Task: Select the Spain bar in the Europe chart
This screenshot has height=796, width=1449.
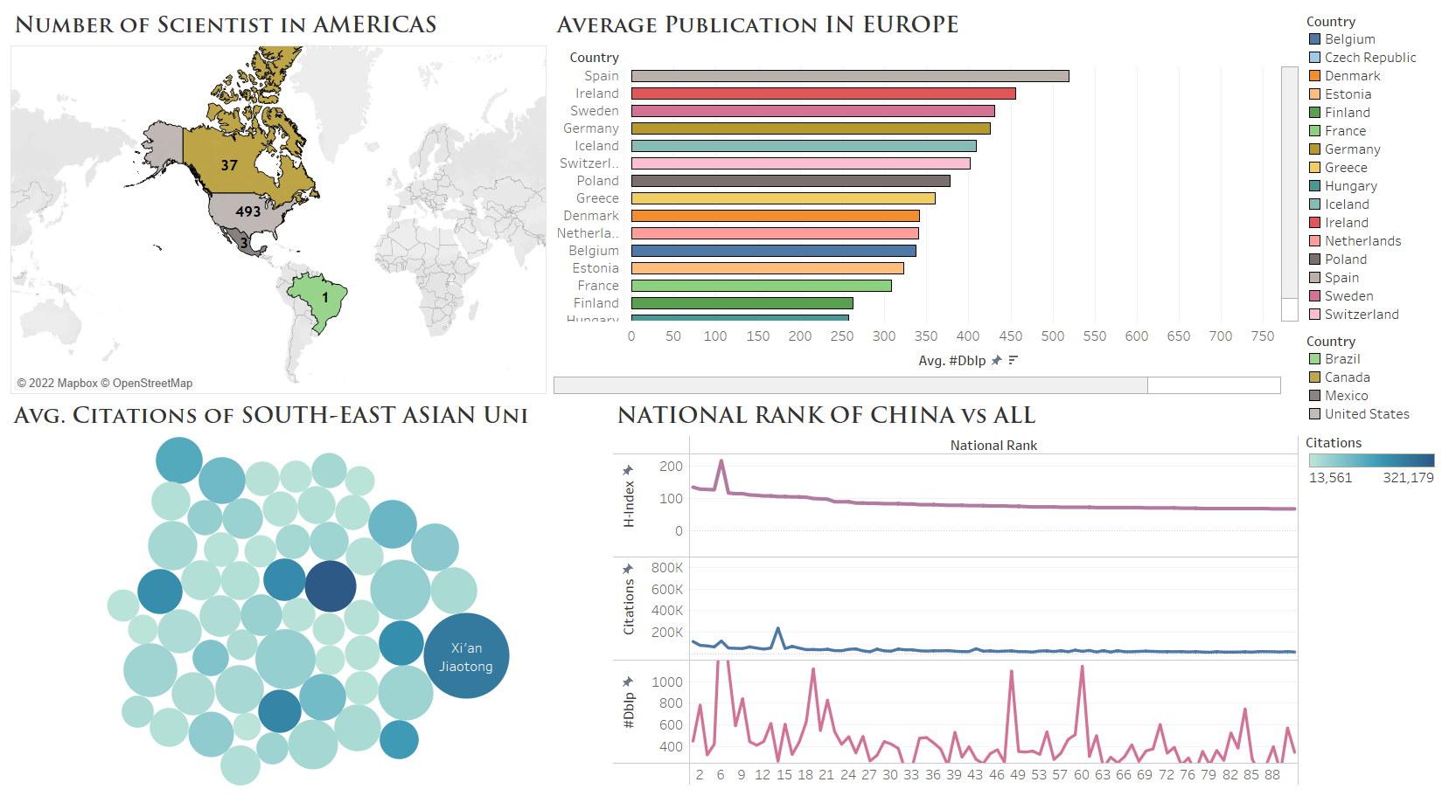Action: tap(848, 75)
